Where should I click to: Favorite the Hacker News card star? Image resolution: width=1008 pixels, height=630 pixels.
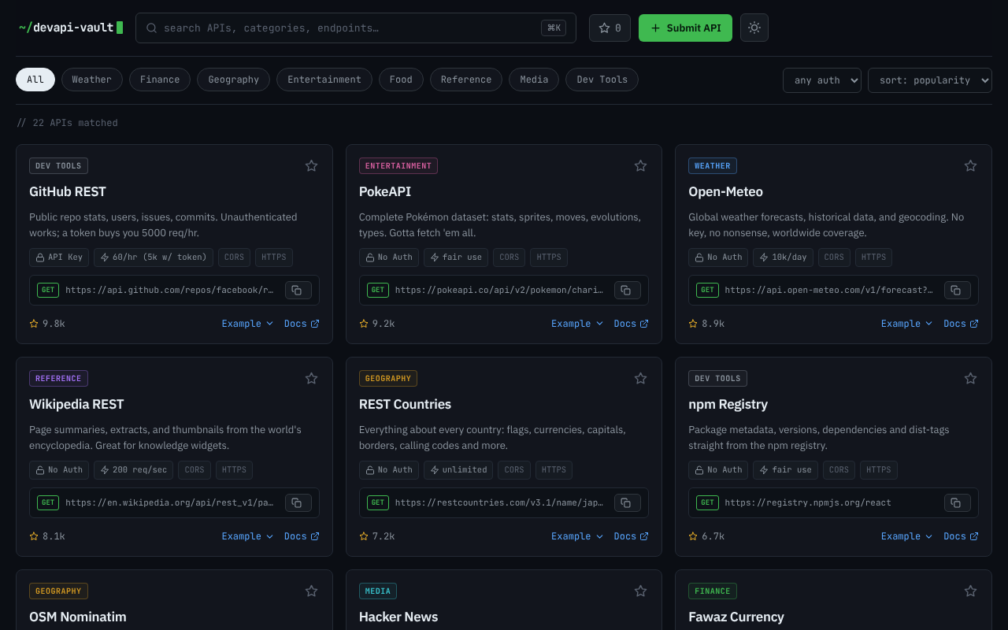coord(640,591)
